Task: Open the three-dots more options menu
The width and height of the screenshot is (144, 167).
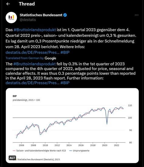Action: click(x=137, y=15)
